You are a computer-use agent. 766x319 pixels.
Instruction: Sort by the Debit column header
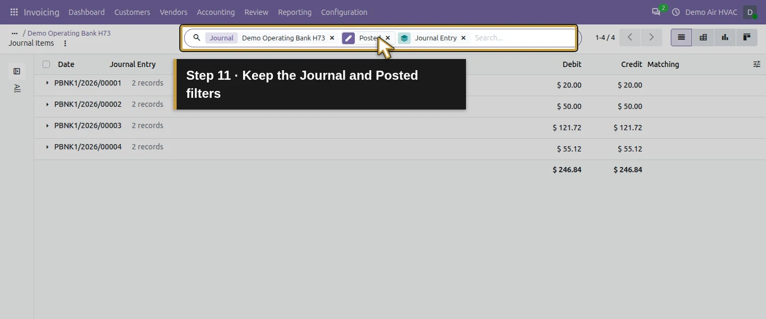pyautogui.click(x=572, y=64)
